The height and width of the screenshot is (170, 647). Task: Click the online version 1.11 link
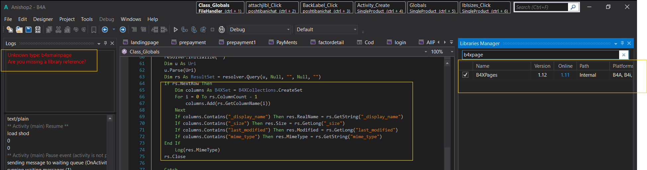(565, 75)
